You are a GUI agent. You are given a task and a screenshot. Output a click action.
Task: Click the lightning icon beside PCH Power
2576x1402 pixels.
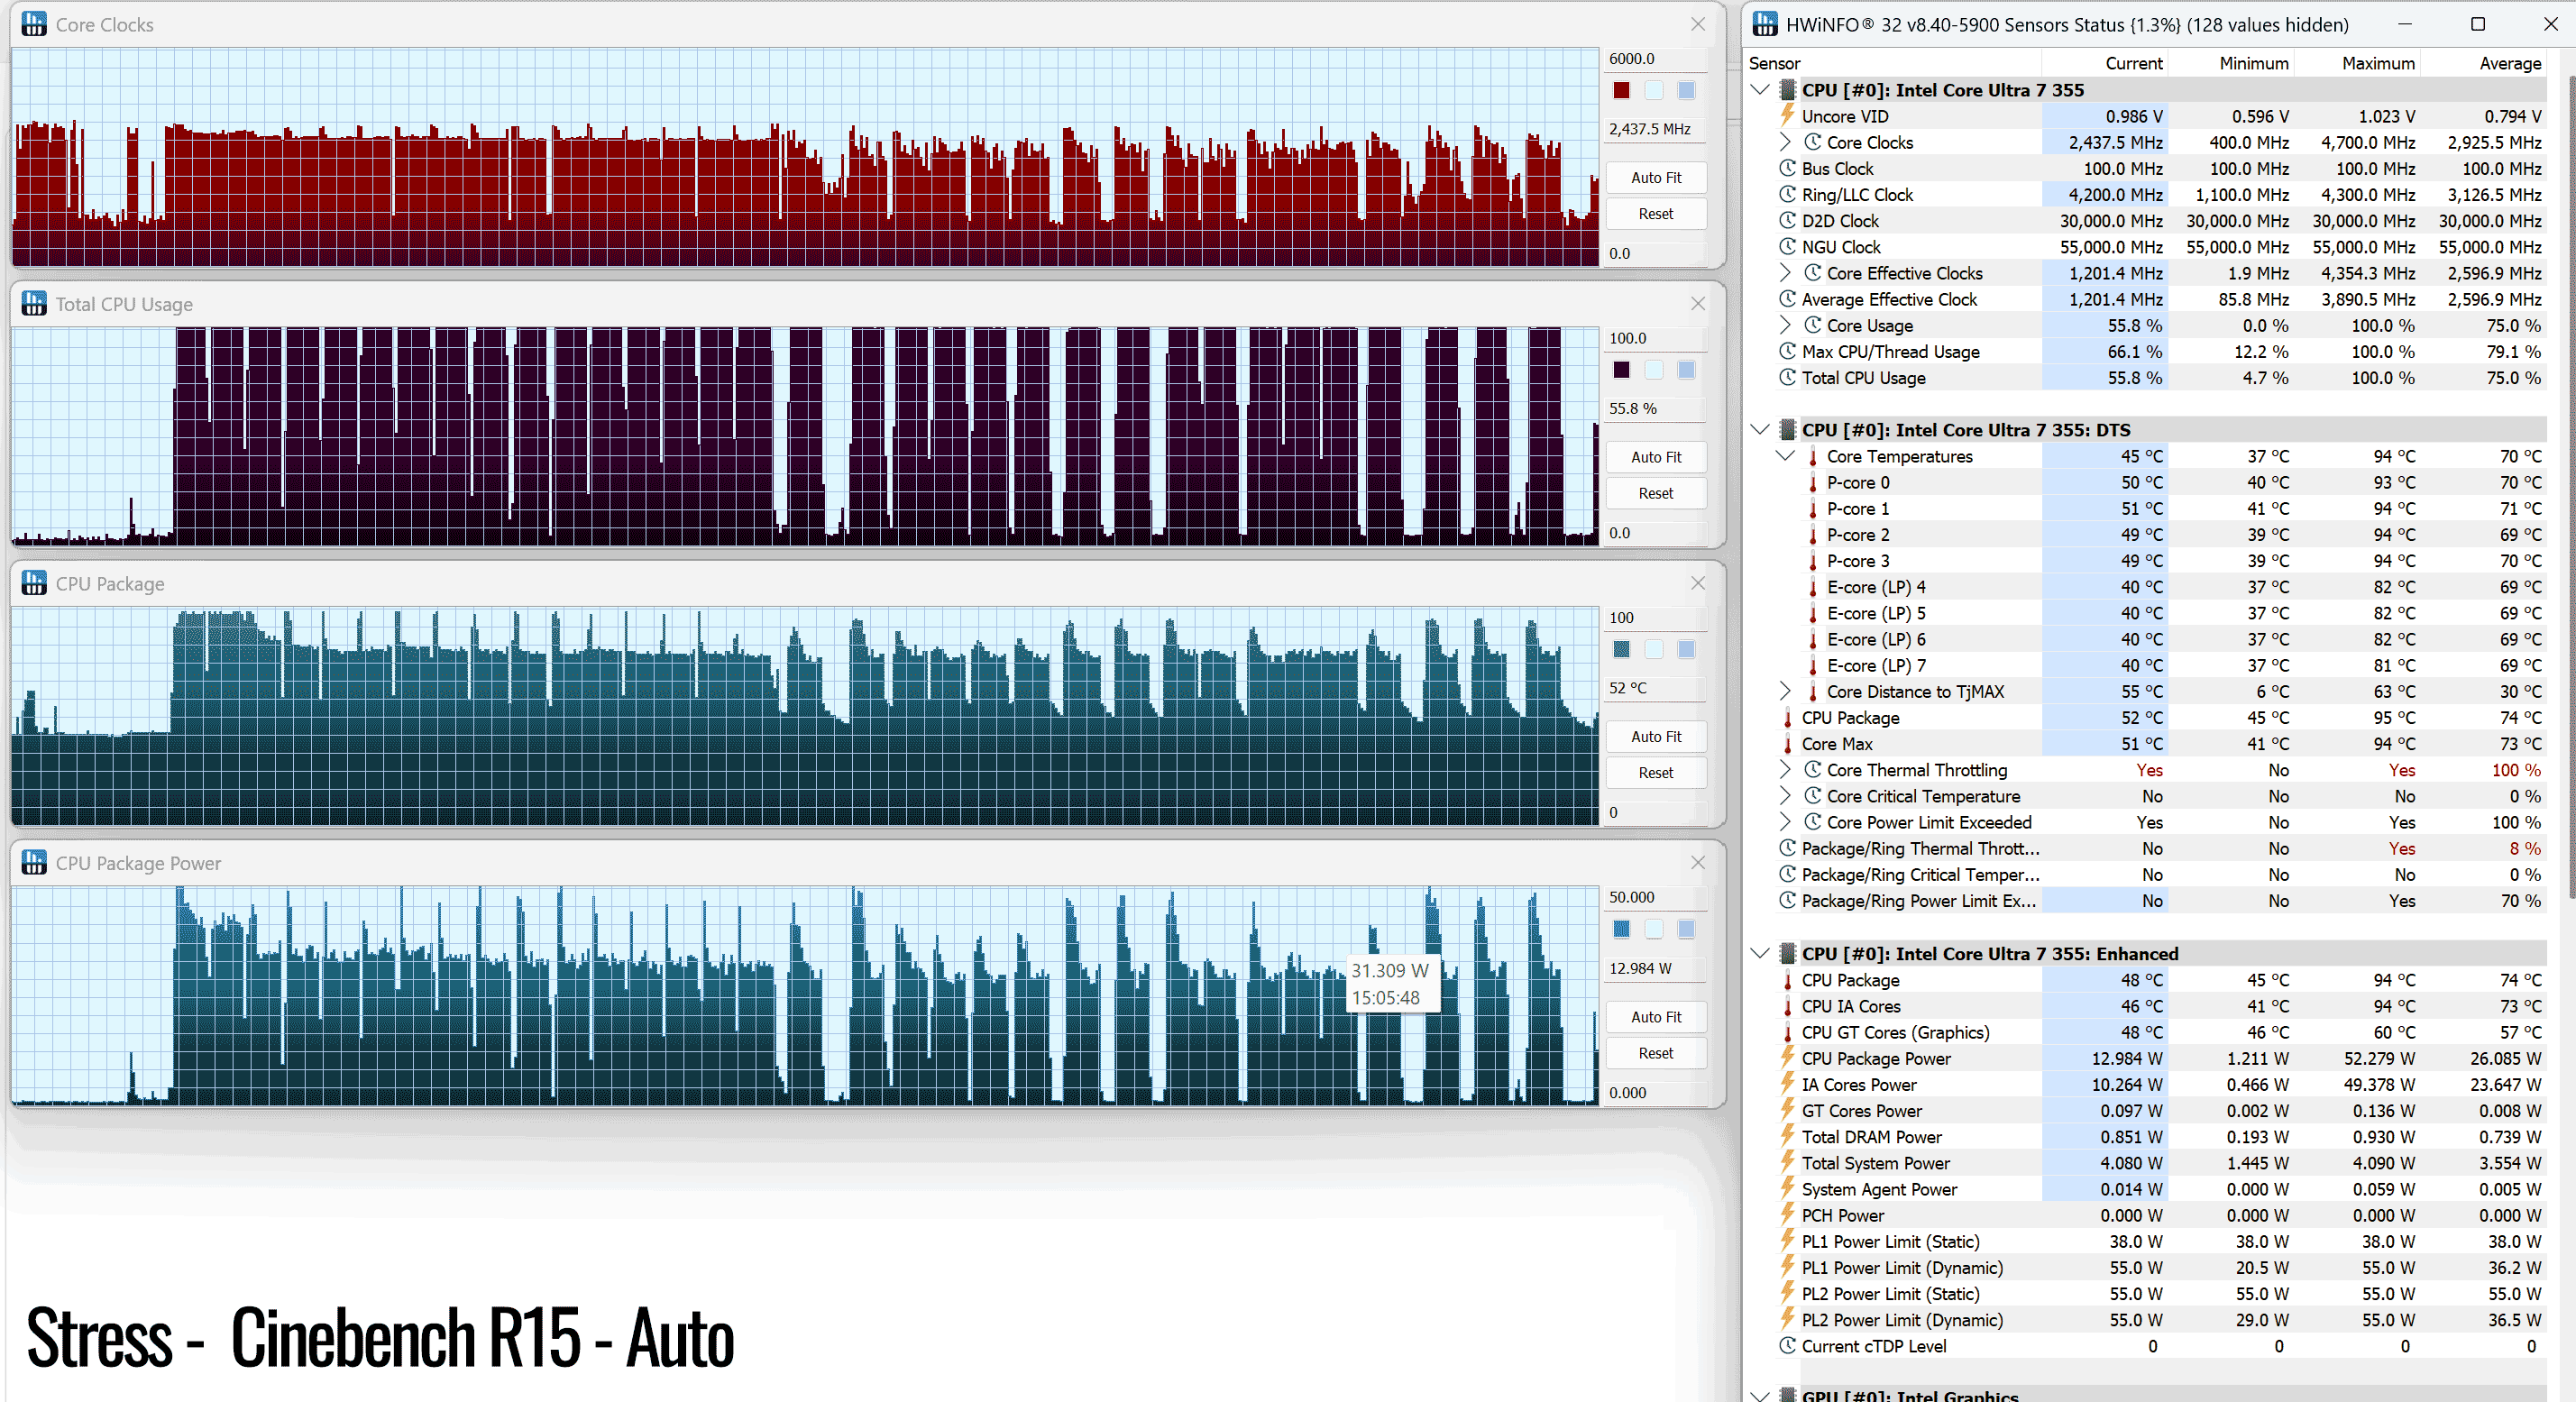(1787, 1215)
